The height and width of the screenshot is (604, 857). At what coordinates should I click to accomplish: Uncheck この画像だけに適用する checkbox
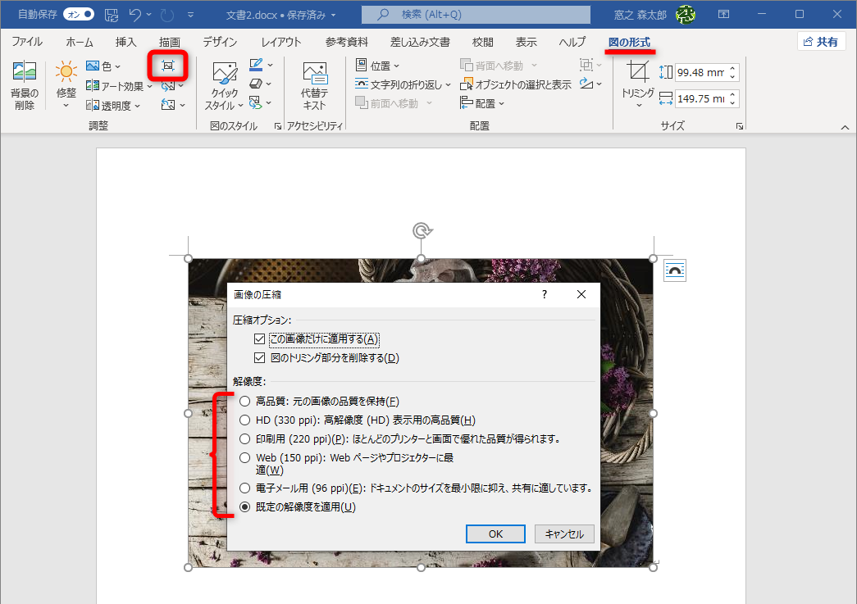tap(260, 339)
